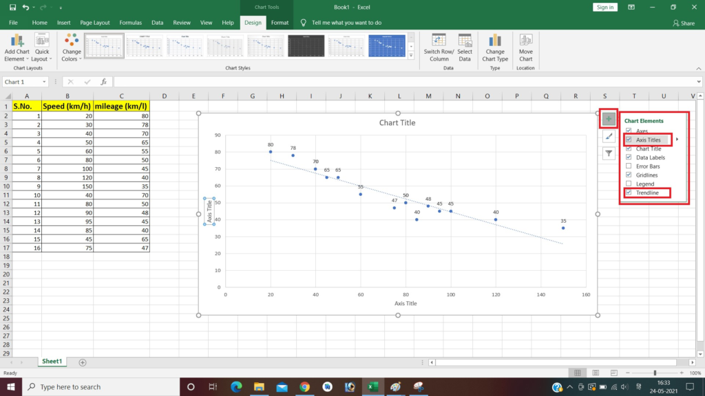The image size is (705, 396).
Task: Select the Chart Title text
Action: (397, 122)
